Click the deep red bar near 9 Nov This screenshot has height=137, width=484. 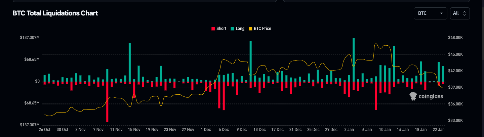tap(107, 102)
